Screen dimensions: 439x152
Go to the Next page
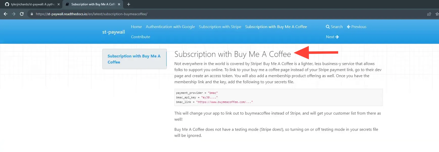[x=332, y=37]
